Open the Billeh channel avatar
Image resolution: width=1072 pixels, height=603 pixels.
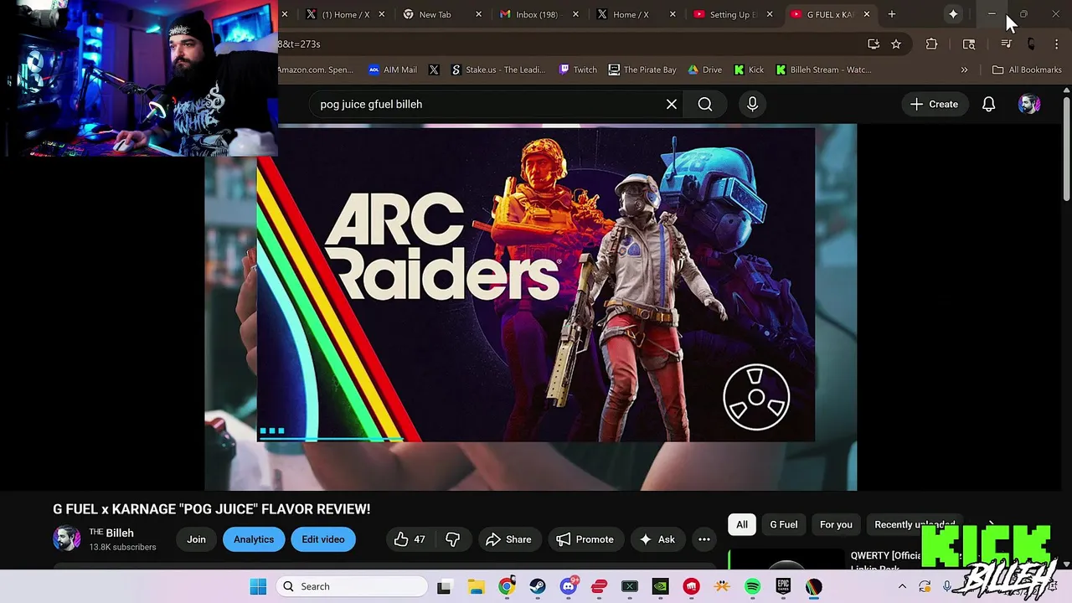tap(67, 539)
